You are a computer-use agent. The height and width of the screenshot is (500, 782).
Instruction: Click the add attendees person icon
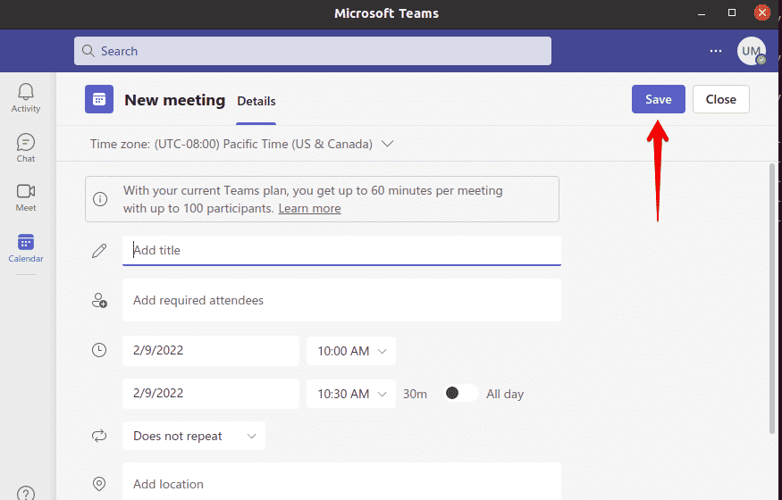click(x=99, y=300)
